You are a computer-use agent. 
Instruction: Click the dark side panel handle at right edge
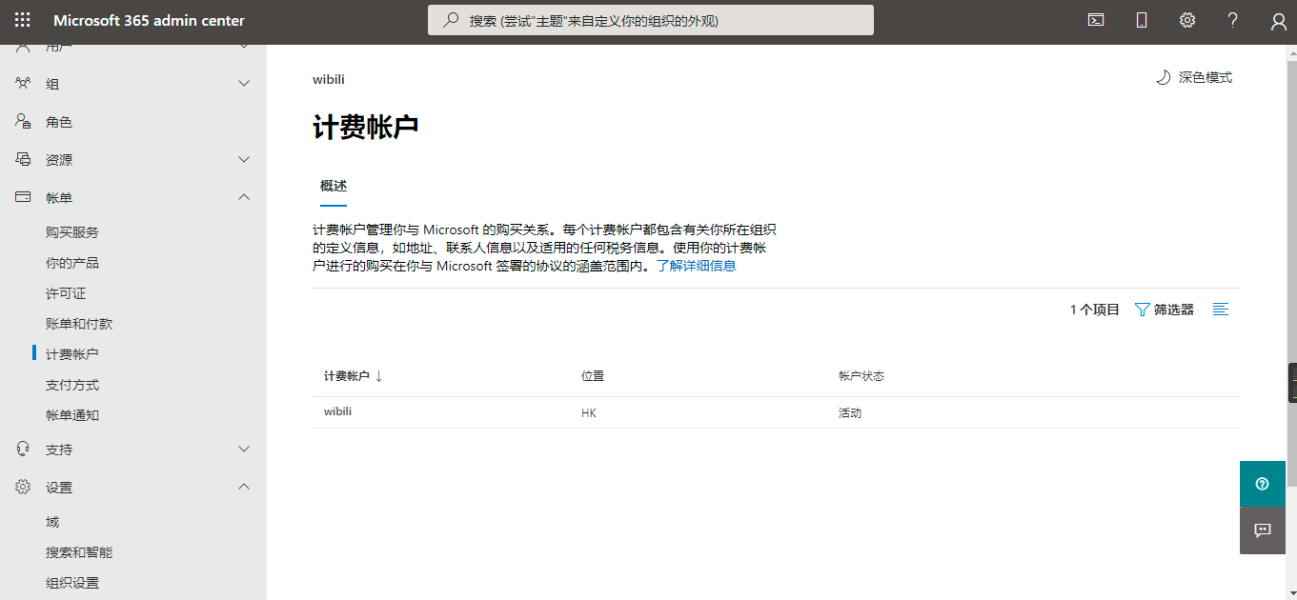[1292, 382]
